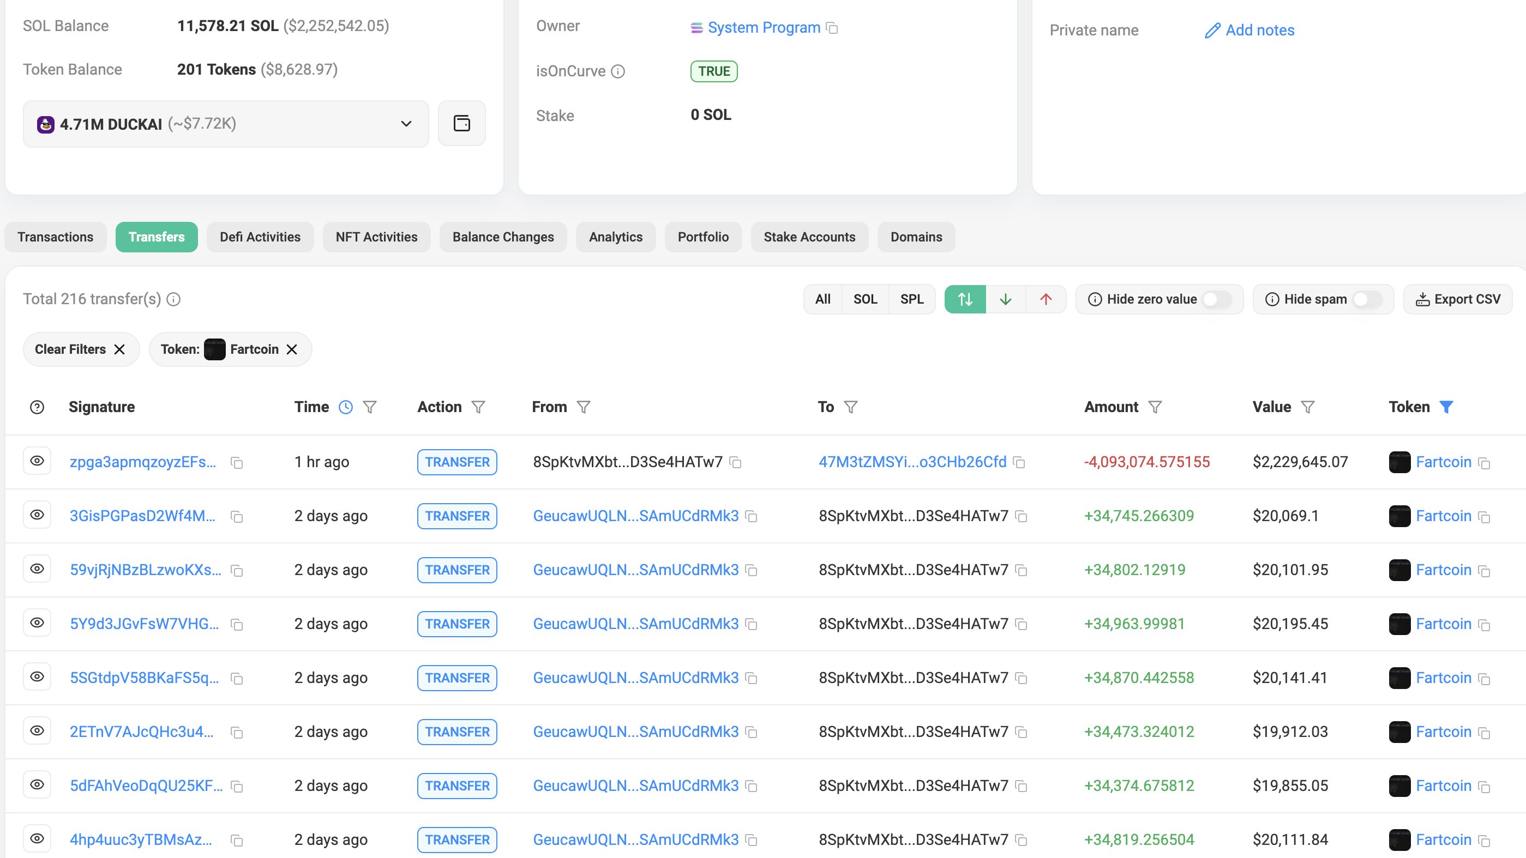The width and height of the screenshot is (1526, 858).
Task: Open the NFT Activities tab
Action: [x=376, y=237]
